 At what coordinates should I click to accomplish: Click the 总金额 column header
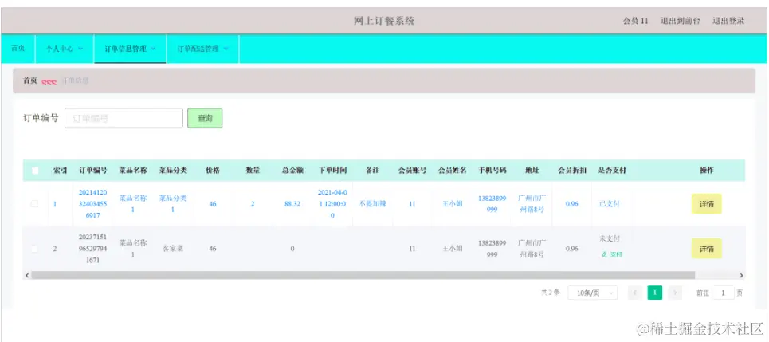292,171
